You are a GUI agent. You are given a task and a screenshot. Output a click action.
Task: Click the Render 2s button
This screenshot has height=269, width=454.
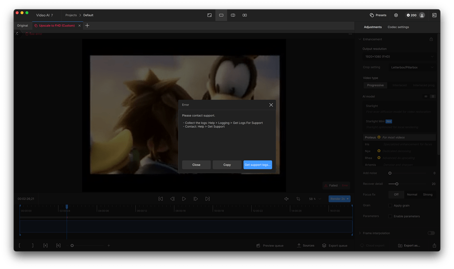point(339,199)
